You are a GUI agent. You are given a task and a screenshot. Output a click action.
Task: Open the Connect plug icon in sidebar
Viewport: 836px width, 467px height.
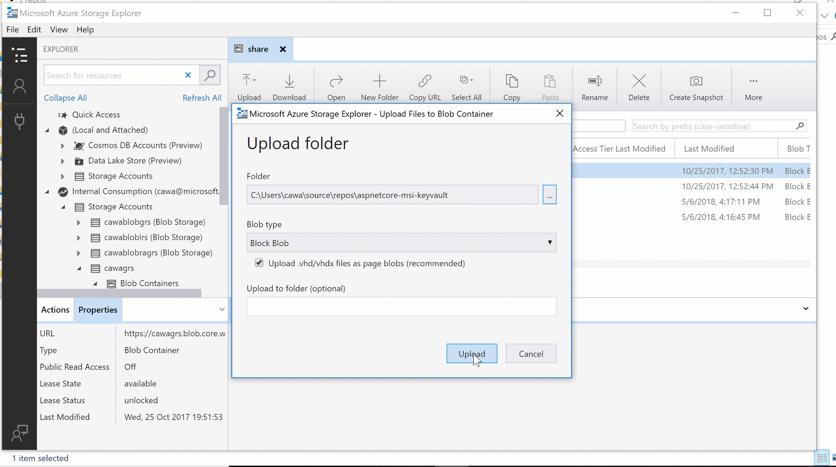coord(20,121)
